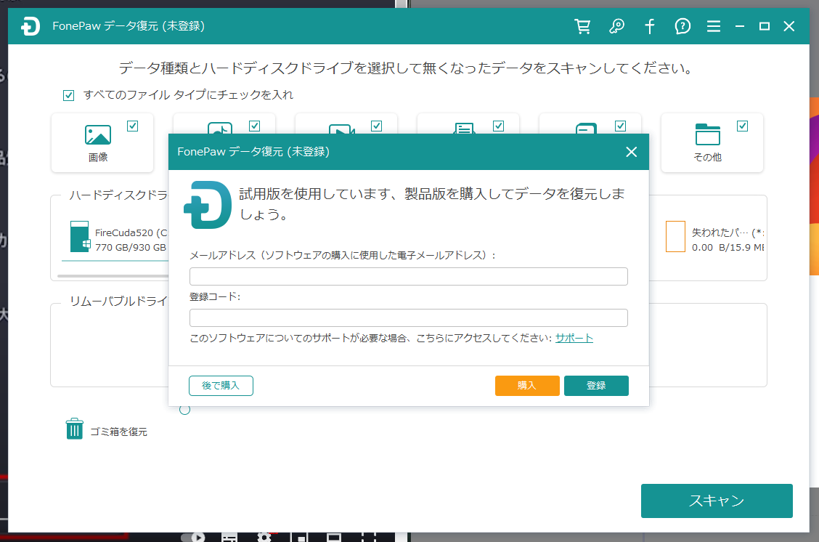Minimize the FonePaw main window
Image resolution: width=819 pixels, height=542 pixels.
[740, 26]
